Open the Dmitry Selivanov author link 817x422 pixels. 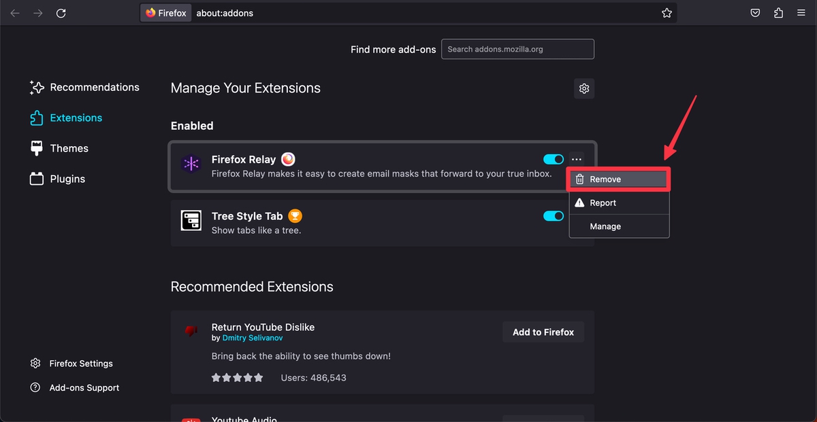[x=252, y=338]
